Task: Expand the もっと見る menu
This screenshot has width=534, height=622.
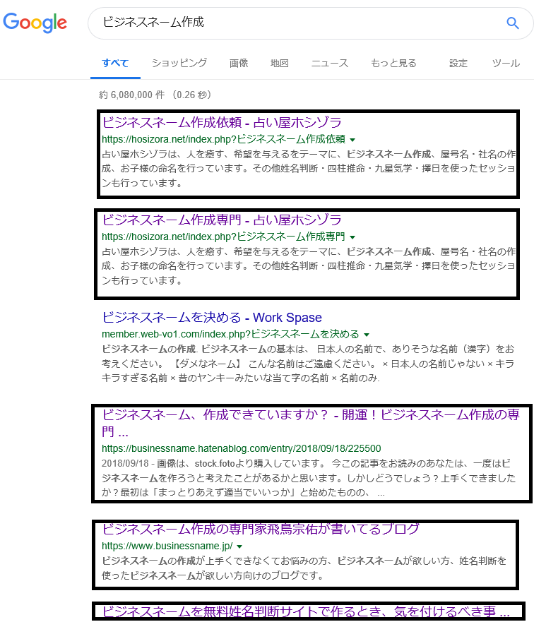Action: coord(393,63)
